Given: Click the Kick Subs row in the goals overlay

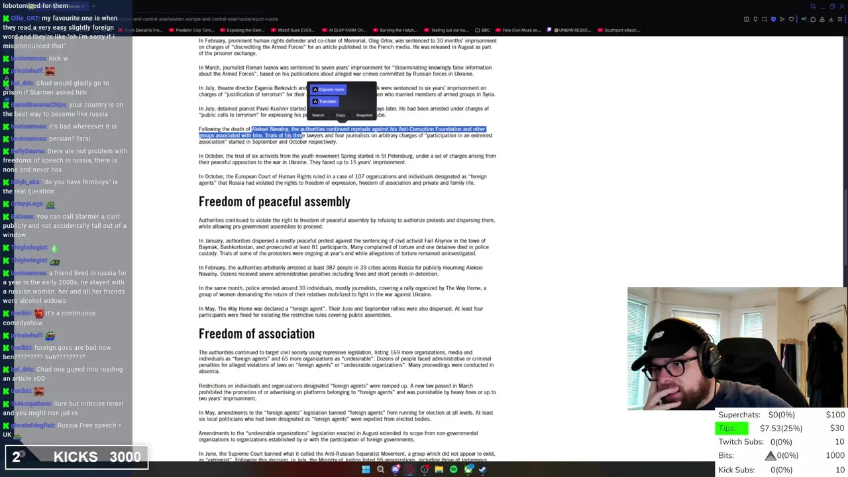Looking at the screenshot, I should pos(782,470).
